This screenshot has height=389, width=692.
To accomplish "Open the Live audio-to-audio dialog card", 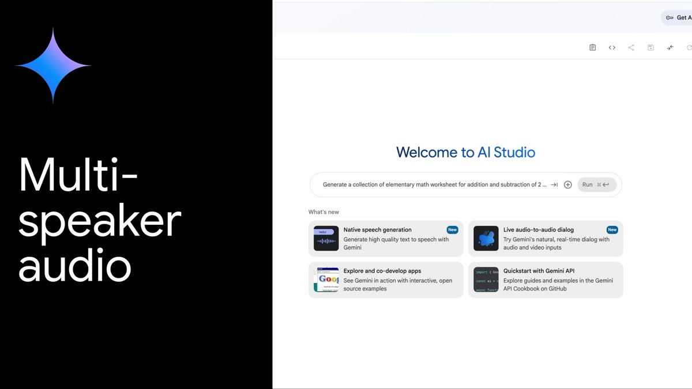I will [x=546, y=239].
